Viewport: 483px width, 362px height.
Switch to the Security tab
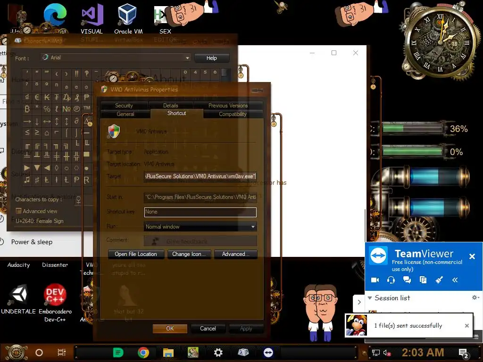(x=124, y=105)
